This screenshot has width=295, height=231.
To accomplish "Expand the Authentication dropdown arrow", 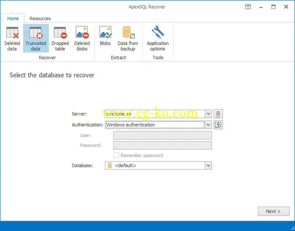I will (x=208, y=125).
